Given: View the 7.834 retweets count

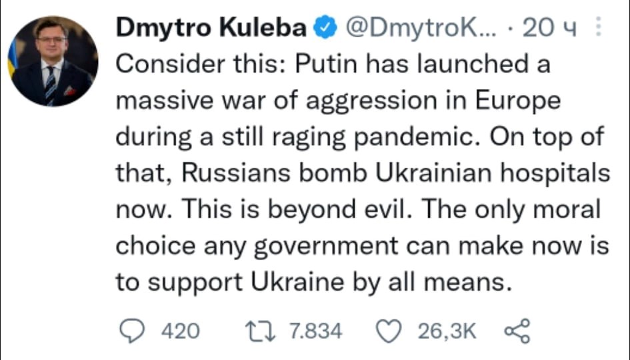Looking at the screenshot, I should coord(315,331).
